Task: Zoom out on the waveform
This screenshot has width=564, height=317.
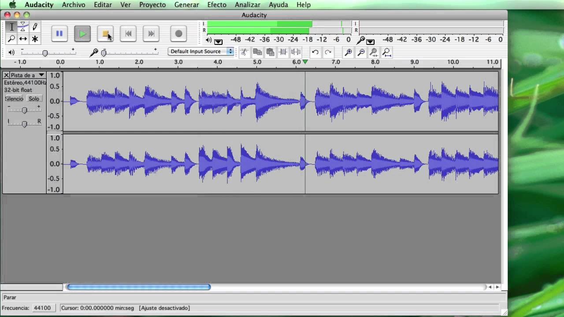Action: click(361, 52)
